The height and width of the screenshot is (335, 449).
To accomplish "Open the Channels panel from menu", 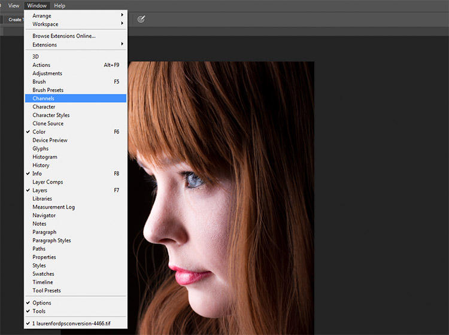I will click(75, 99).
